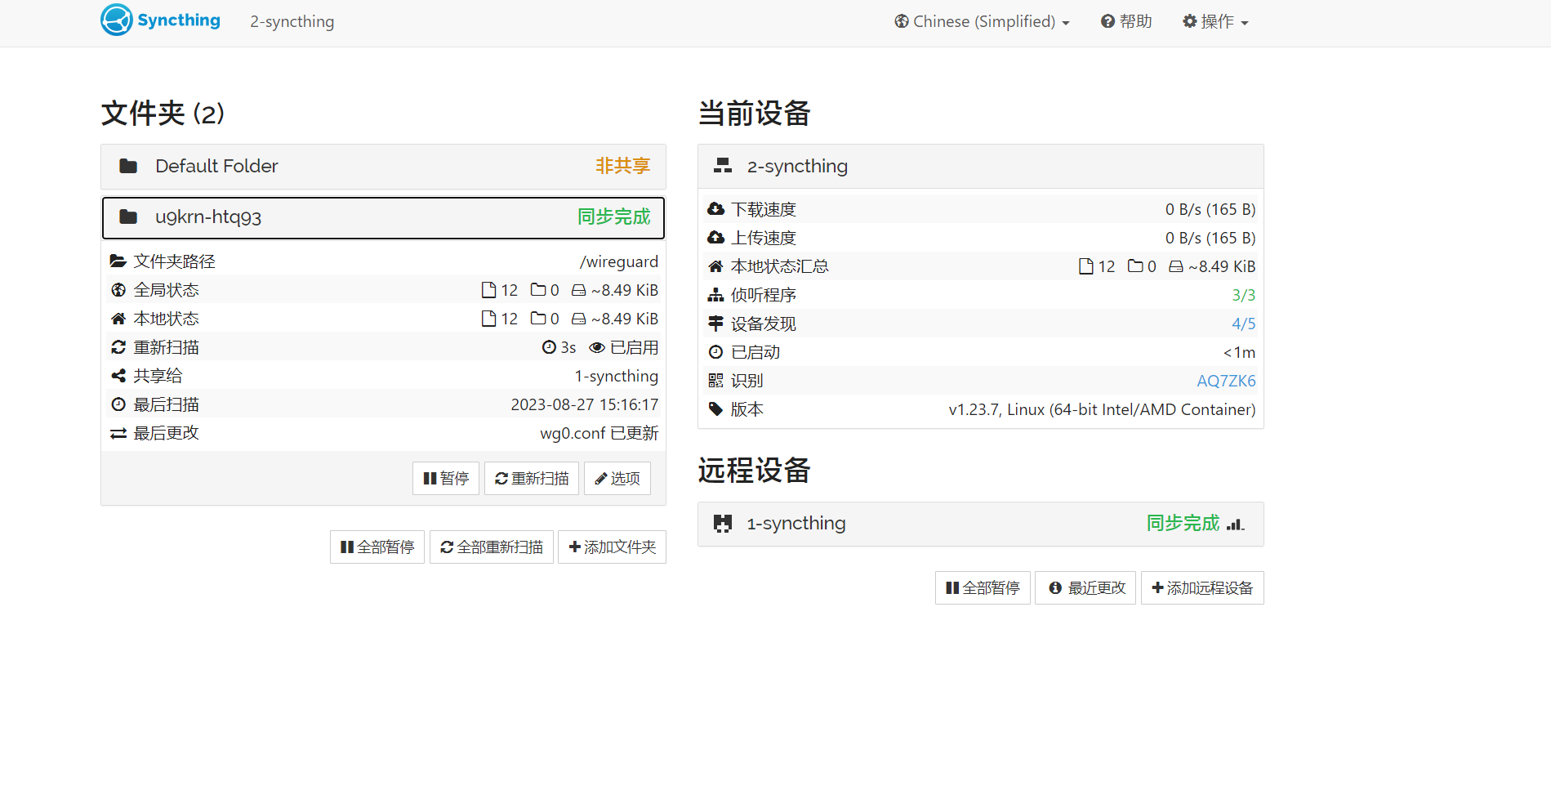The width and height of the screenshot is (1551, 808).
Task: Click the wg0.conf 已更新 last change text
Action: tap(599, 434)
